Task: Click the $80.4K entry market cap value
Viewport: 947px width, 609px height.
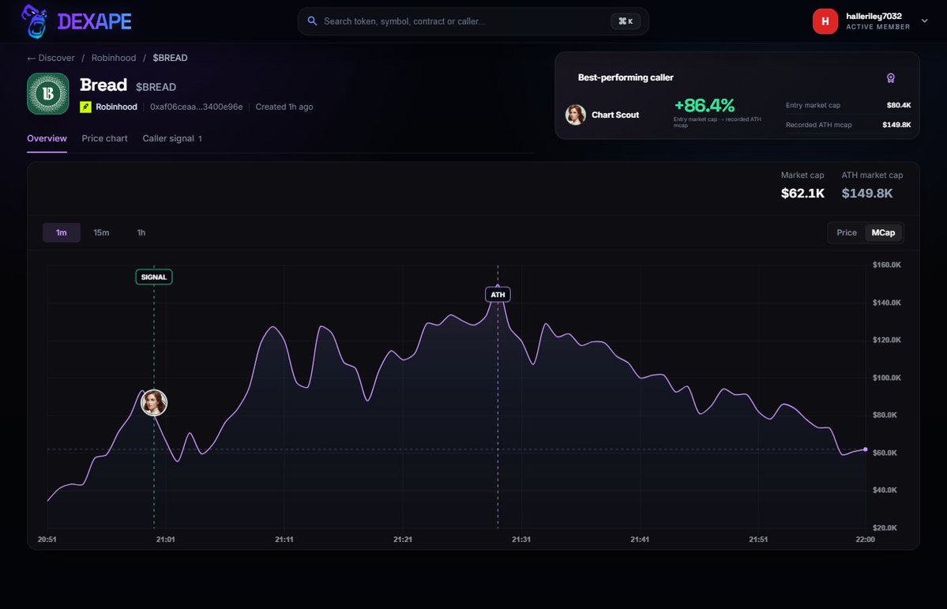Action: pyautogui.click(x=899, y=105)
